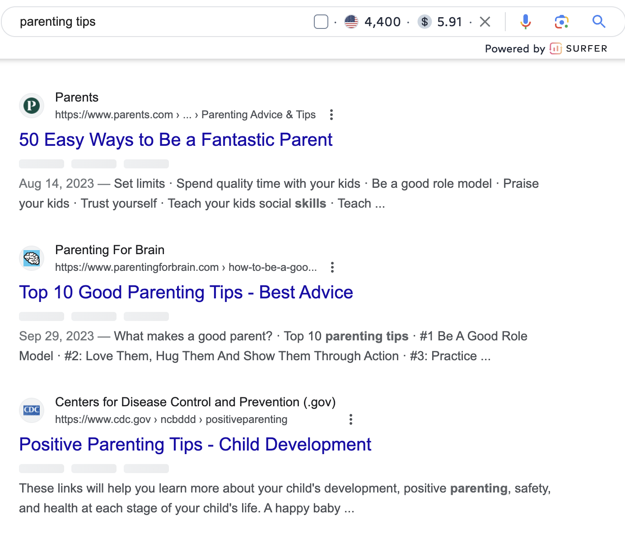Clear the search with the X icon

pos(485,22)
